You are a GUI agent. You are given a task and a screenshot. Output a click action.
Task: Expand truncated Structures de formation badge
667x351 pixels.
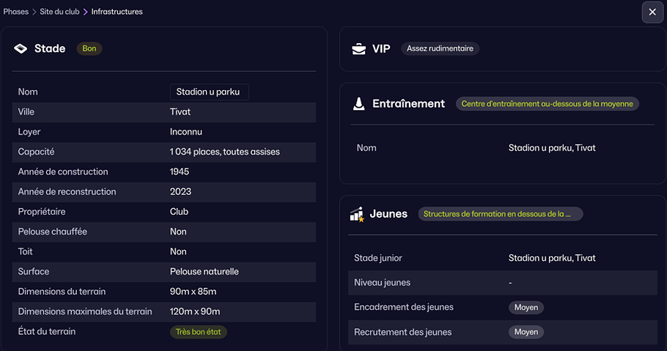click(x=500, y=214)
